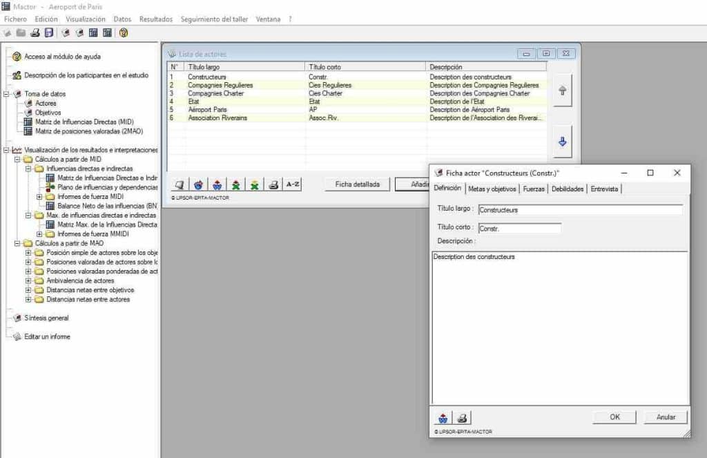Click the printer icon in Ficha actor dialog

(x=462, y=418)
